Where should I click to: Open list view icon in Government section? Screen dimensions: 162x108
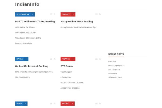coord(51,14)
